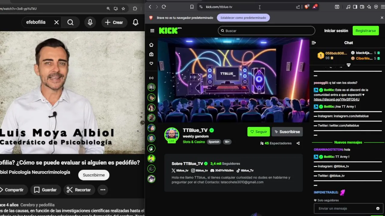
Task: Go to Kick home icon
Action: click(x=151, y=45)
